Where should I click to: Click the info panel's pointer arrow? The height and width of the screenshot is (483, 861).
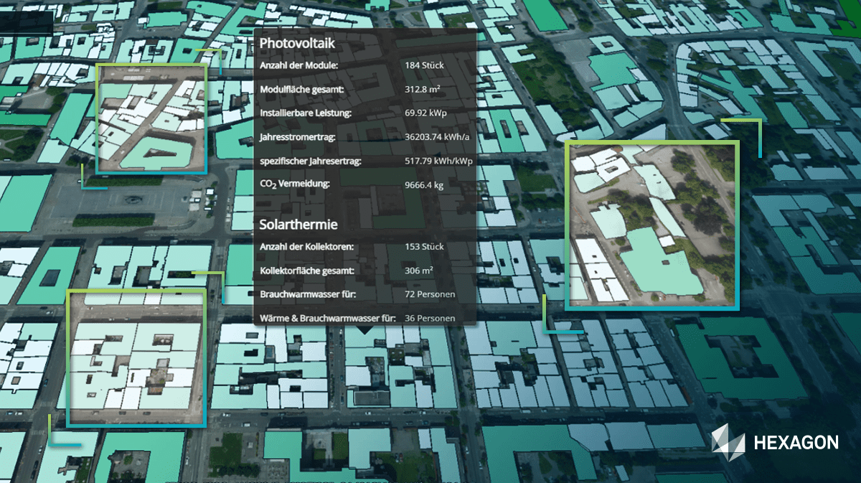click(364, 330)
